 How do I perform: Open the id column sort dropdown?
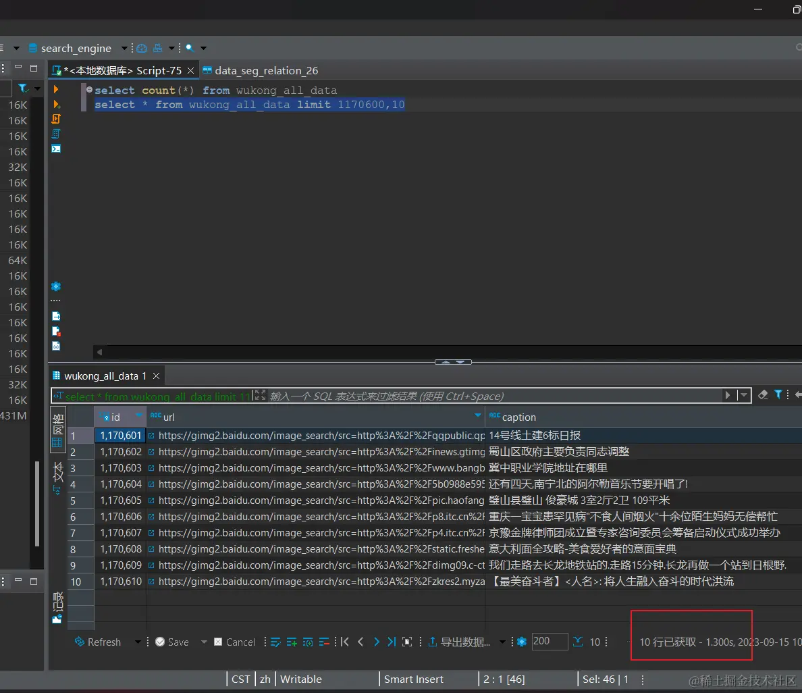coord(138,415)
